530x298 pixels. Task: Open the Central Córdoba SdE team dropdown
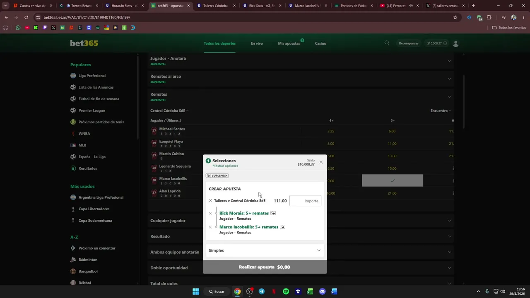(169, 111)
